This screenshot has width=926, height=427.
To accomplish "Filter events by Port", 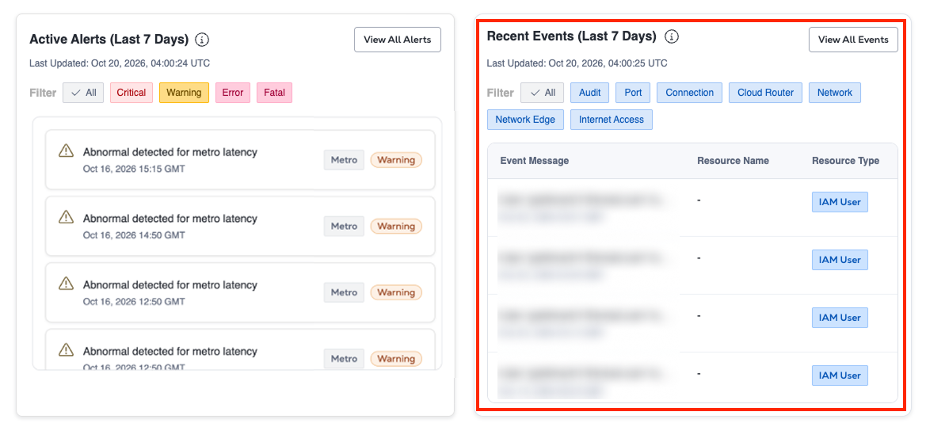I will (x=632, y=93).
